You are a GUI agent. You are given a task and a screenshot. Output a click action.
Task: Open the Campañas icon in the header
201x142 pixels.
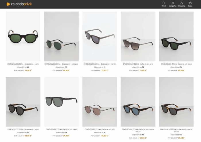(x=173, y=4)
